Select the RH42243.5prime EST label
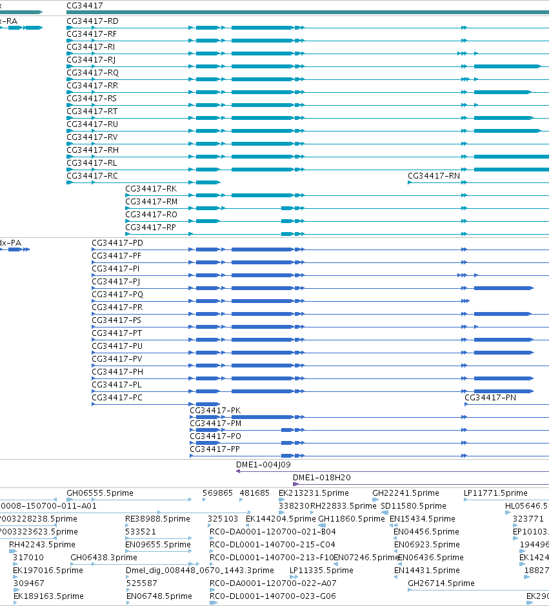Viewport: 549px width, 606px height. coord(42,545)
